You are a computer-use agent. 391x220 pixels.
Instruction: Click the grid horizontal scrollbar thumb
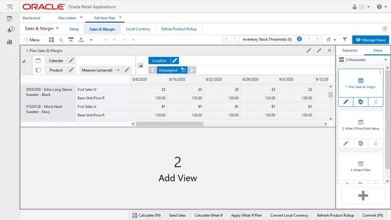(x=170, y=123)
